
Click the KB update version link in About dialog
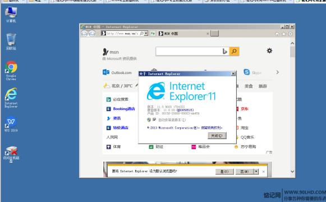click(x=185, y=110)
